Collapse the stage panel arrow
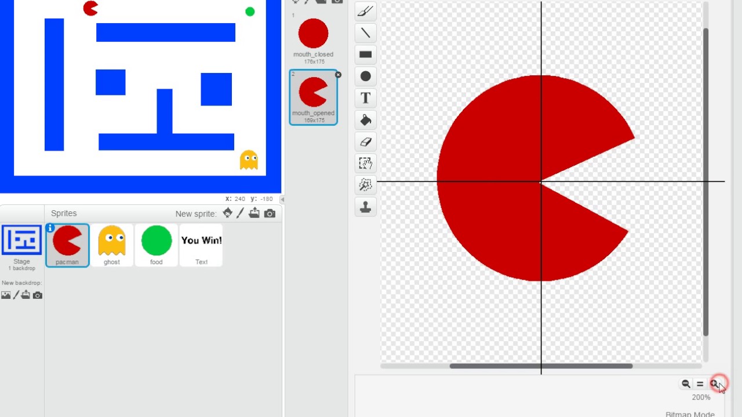The image size is (742, 417). tap(282, 199)
